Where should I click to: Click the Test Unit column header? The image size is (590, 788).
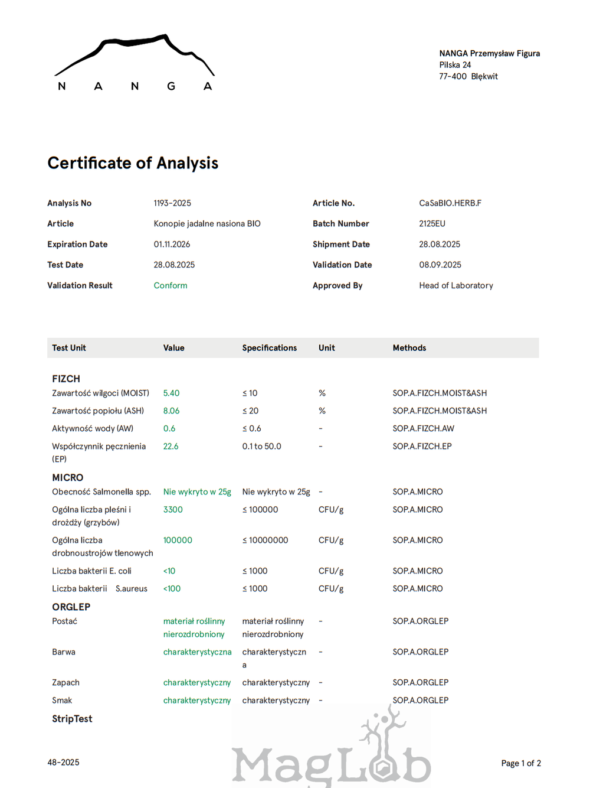[x=69, y=348]
